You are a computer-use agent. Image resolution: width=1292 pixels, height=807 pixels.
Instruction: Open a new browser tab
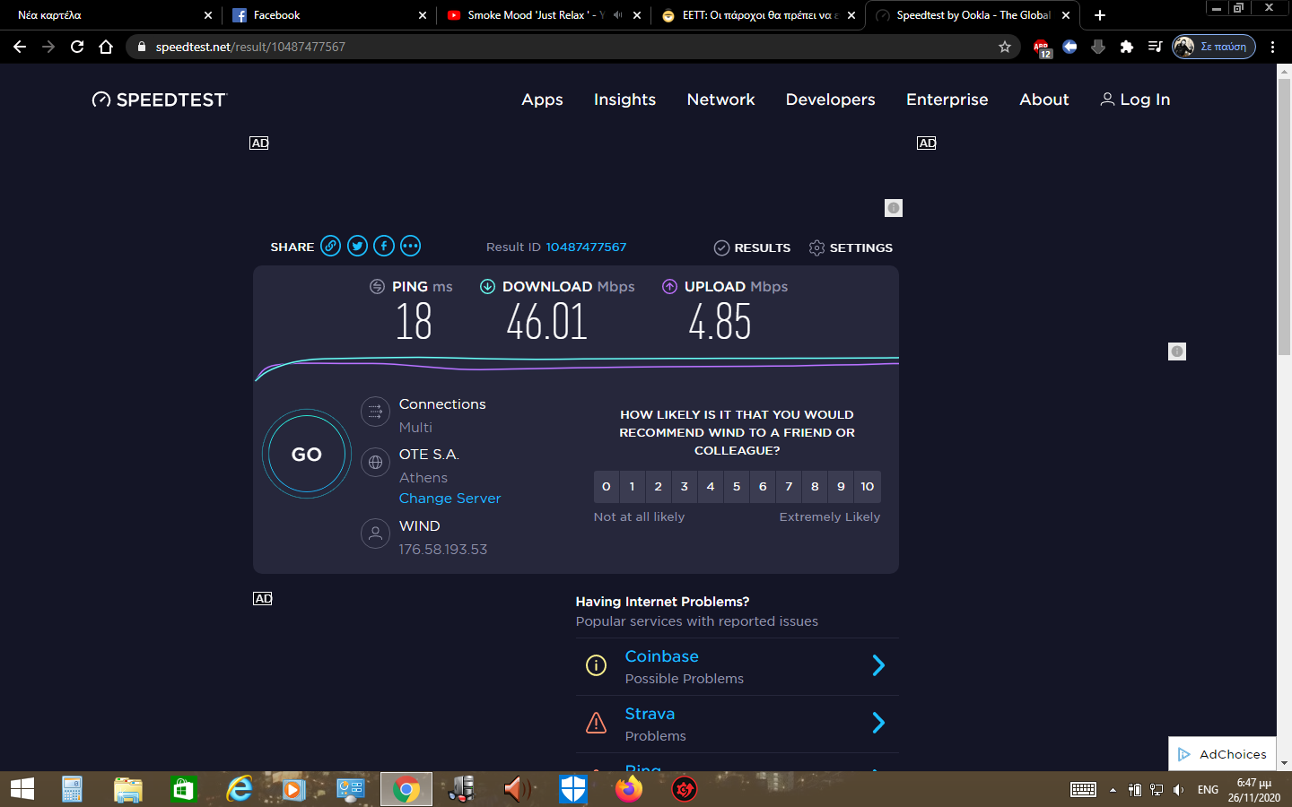[1100, 15]
